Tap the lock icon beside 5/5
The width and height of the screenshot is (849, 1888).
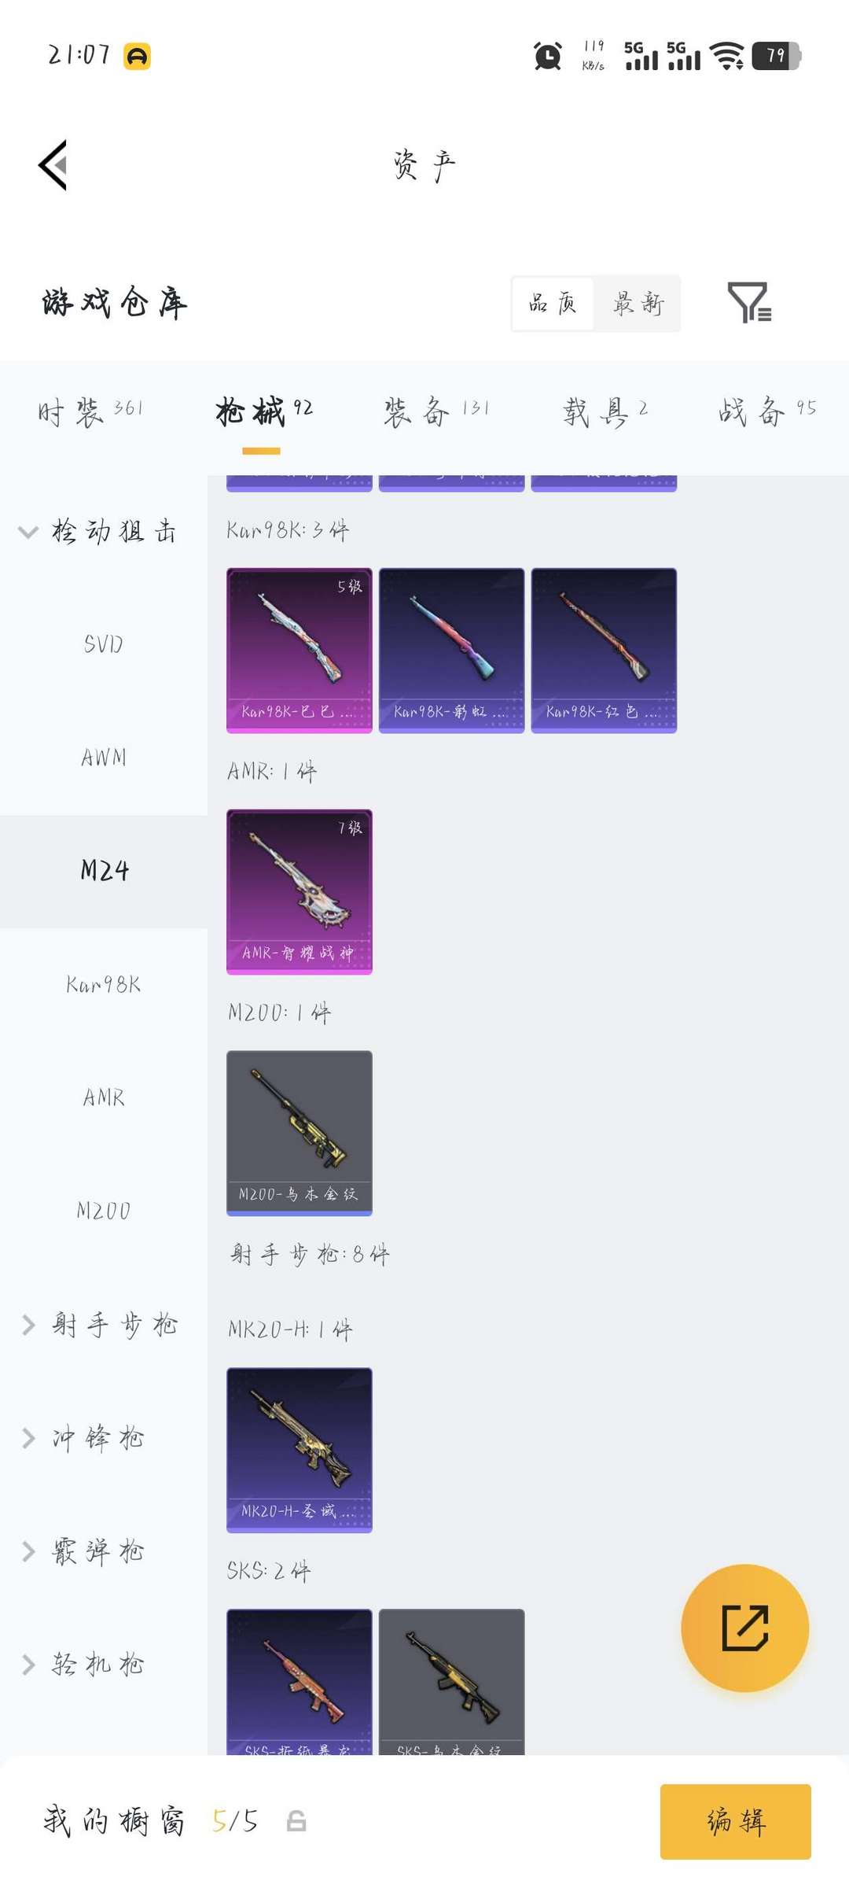pos(296,1821)
